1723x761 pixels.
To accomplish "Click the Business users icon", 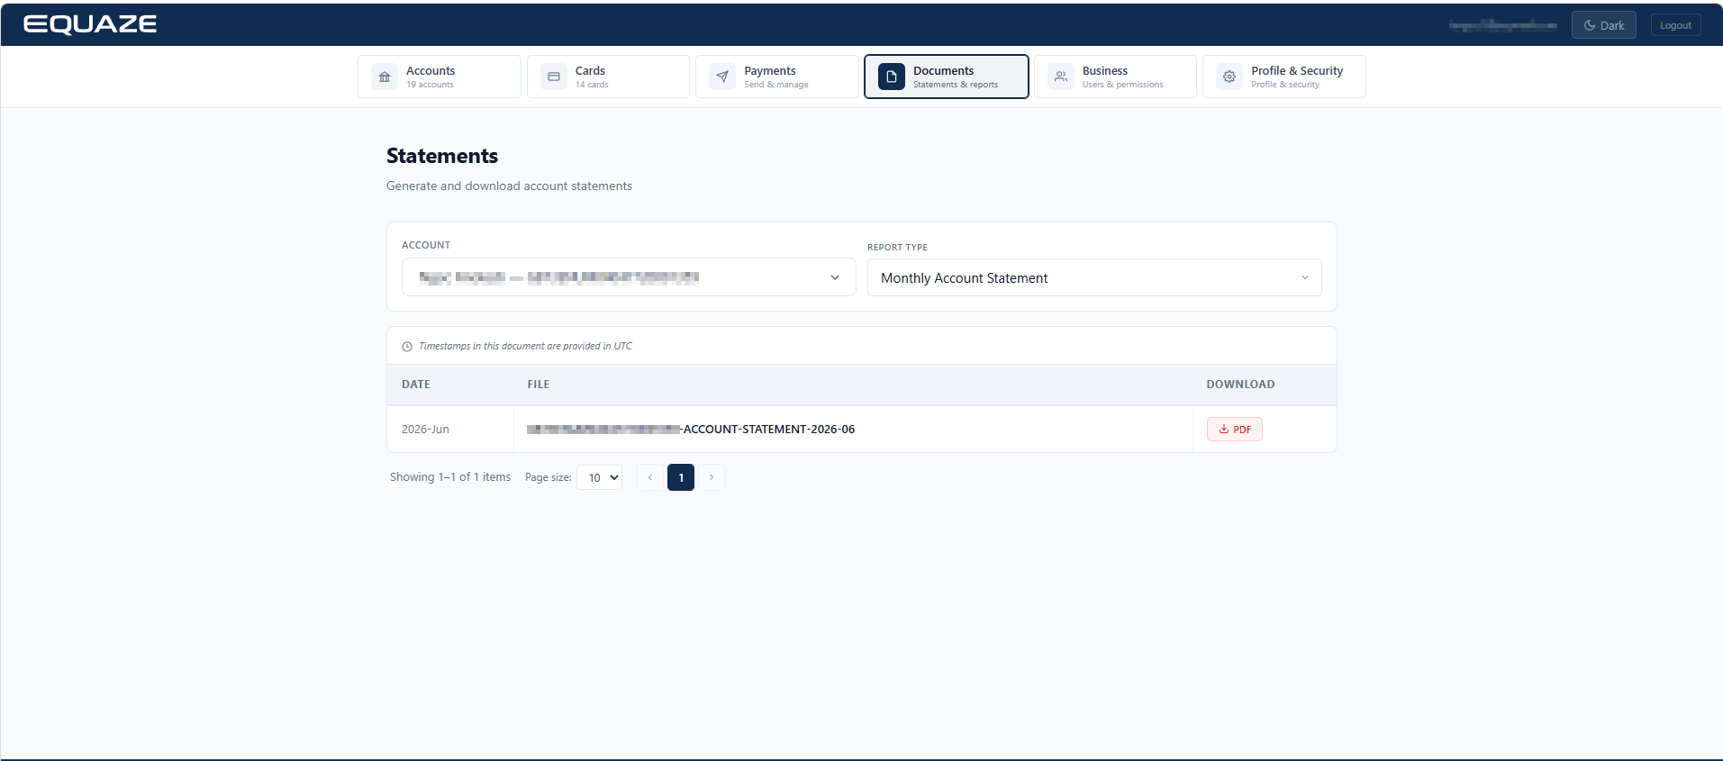I will pyautogui.click(x=1061, y=77).
